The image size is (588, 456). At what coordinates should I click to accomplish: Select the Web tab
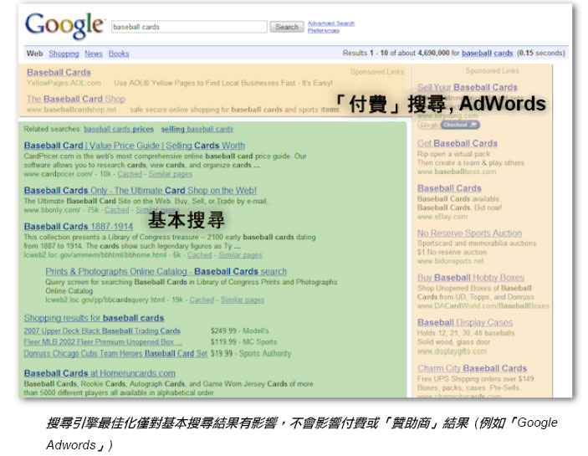[34, 54]
